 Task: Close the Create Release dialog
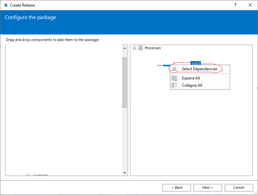tap(250, 5)
